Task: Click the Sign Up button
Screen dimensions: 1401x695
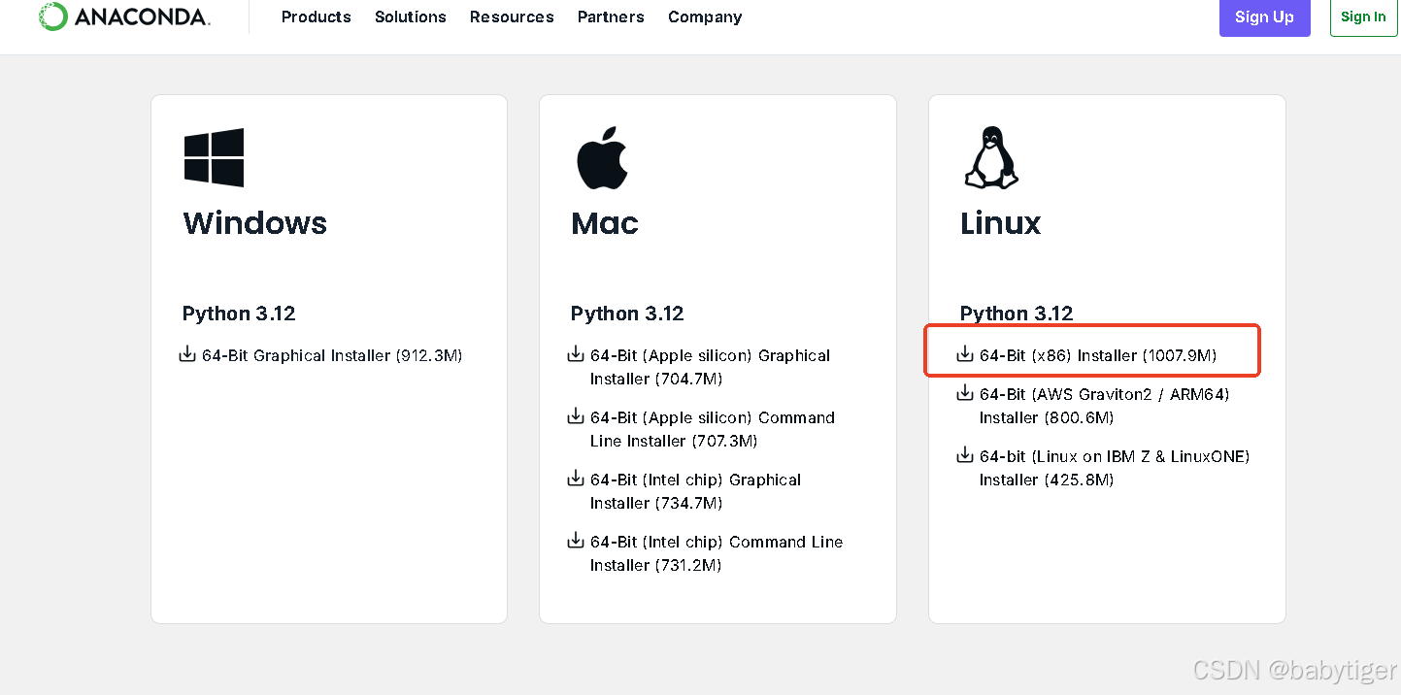Action: [1264, 17]
